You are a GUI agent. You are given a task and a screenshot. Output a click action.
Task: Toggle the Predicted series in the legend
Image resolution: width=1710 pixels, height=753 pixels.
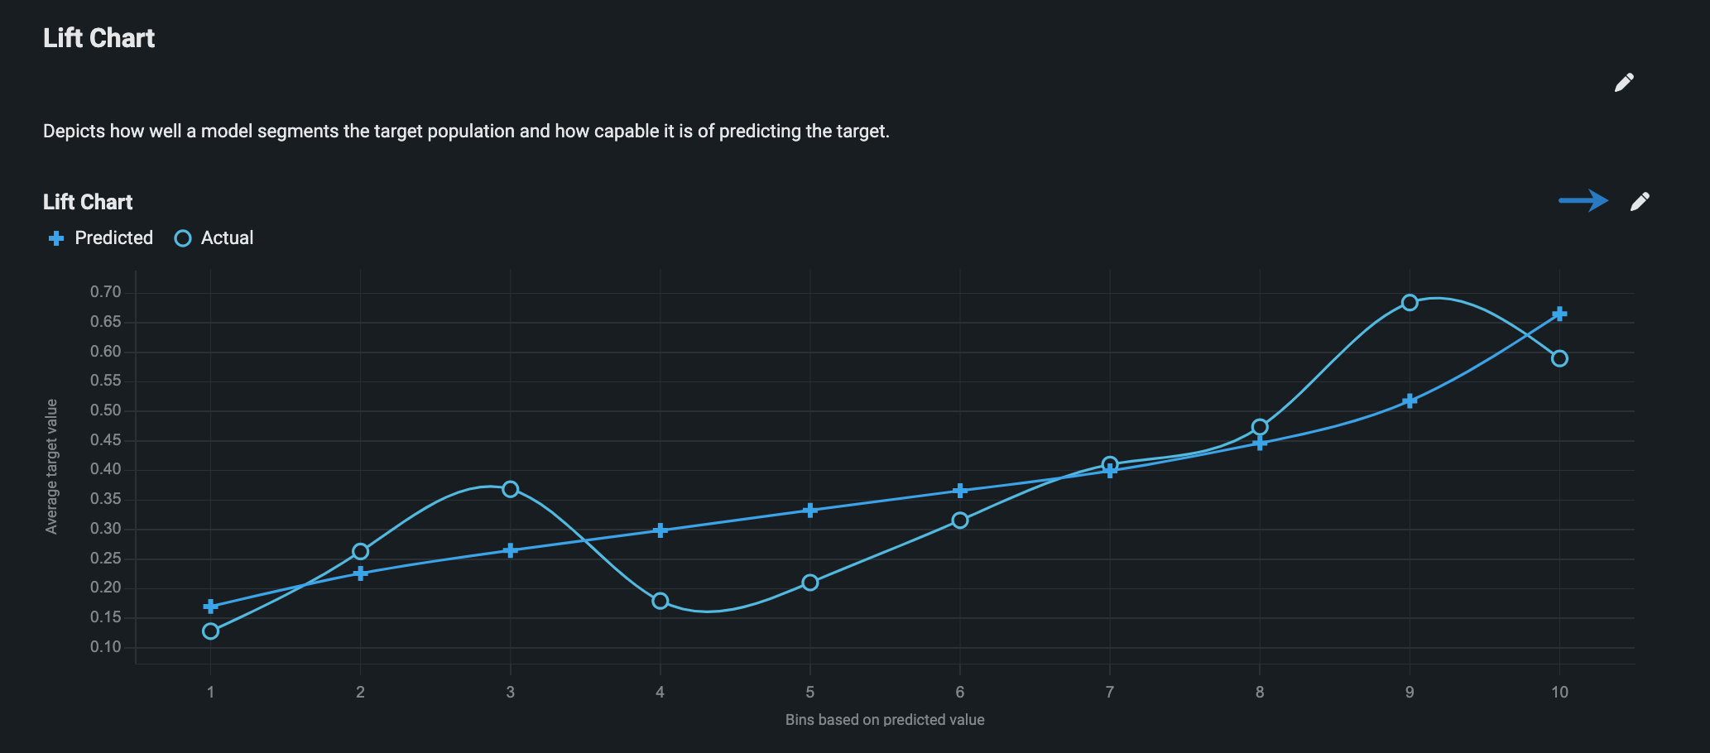click(101, 238)
